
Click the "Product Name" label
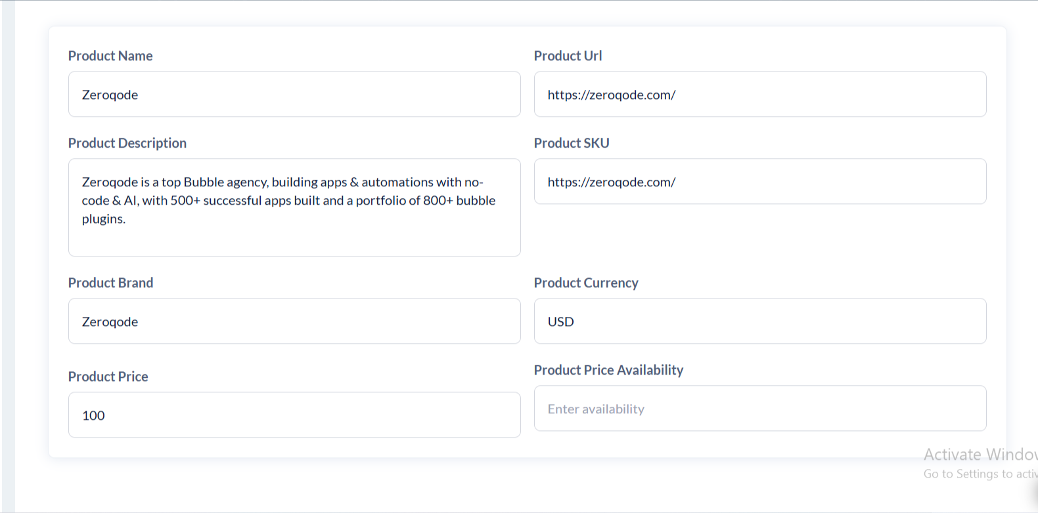110,56
